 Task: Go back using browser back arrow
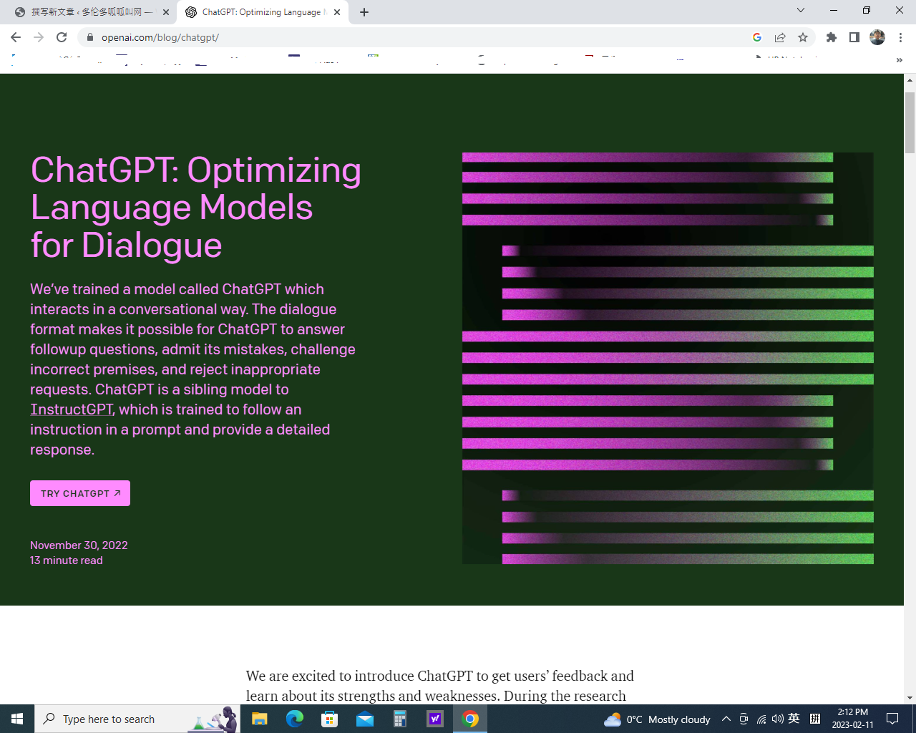(16, 37)
